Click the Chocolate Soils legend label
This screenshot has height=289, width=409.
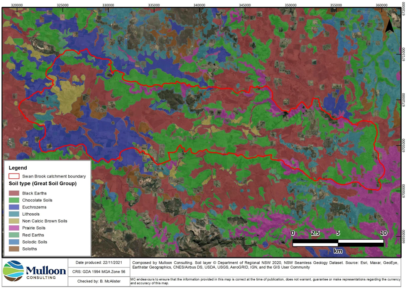click(x=37, y=200)
